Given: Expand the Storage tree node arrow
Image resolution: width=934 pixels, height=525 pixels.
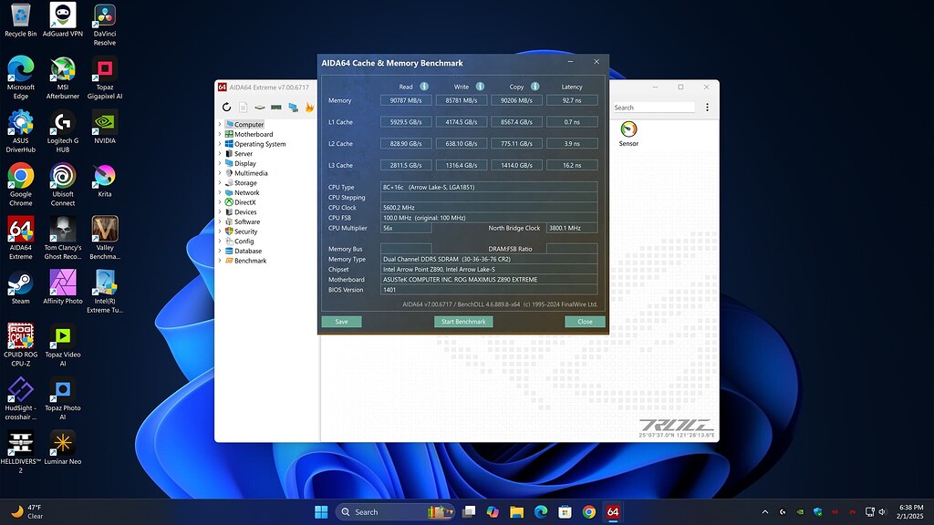Looking at the screenshot, I should [220, 182].
